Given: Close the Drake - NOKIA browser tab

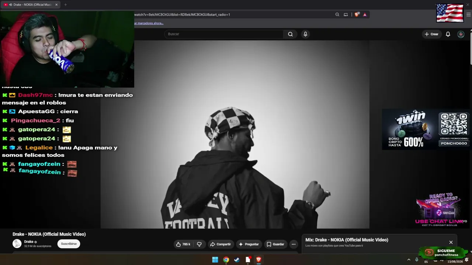Looking at the screenshot, I should tap(56, 5).
